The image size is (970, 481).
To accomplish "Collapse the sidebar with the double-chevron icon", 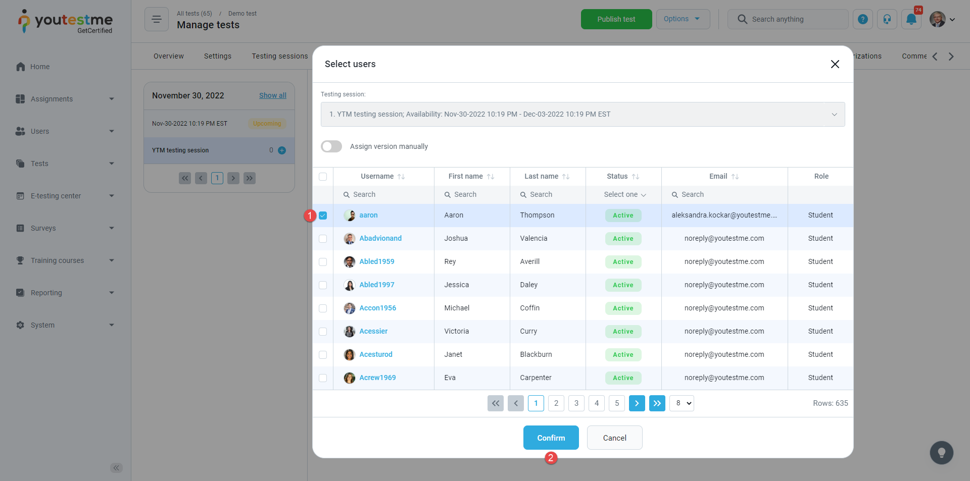I will click(116, 468).
